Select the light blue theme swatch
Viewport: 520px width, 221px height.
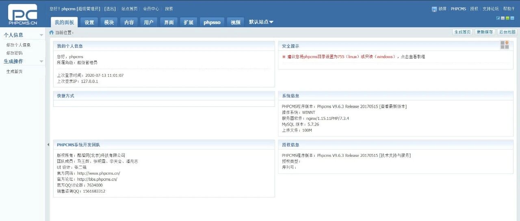512,18
